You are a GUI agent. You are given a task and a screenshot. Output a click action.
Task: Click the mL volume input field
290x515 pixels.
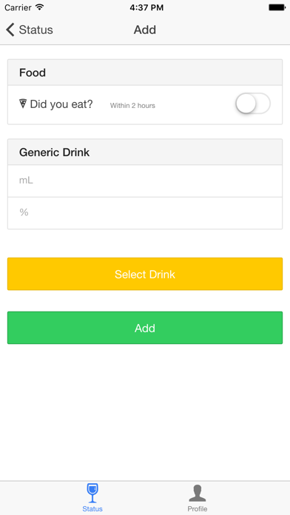[145, 181]
